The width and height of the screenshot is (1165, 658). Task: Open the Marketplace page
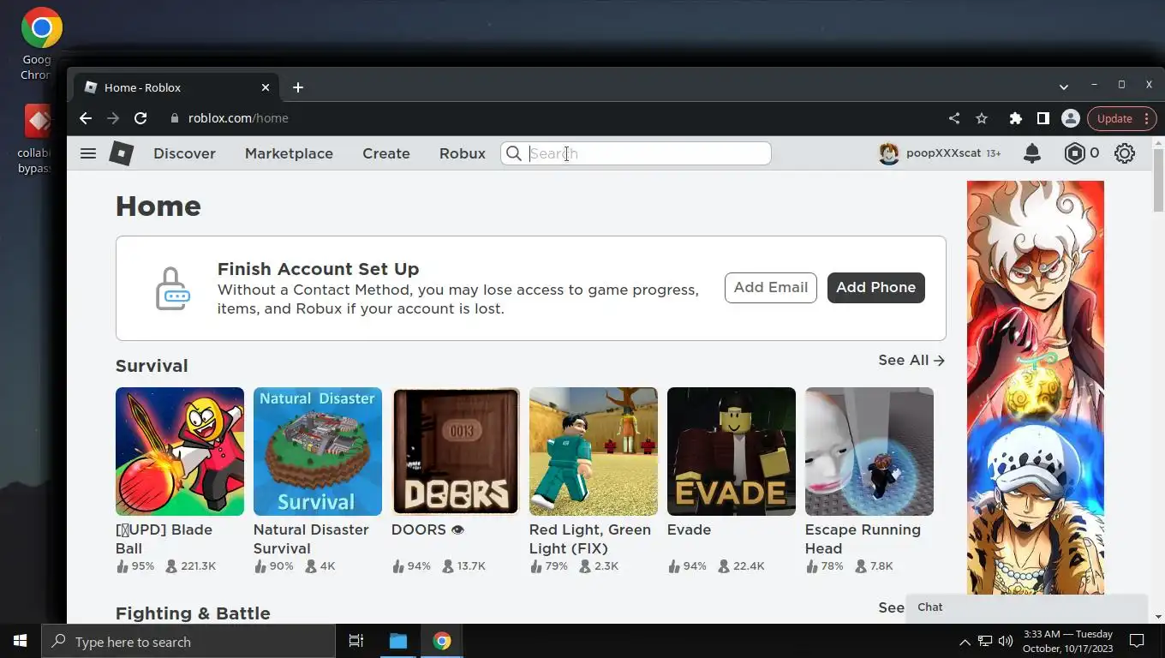point(289,153)
